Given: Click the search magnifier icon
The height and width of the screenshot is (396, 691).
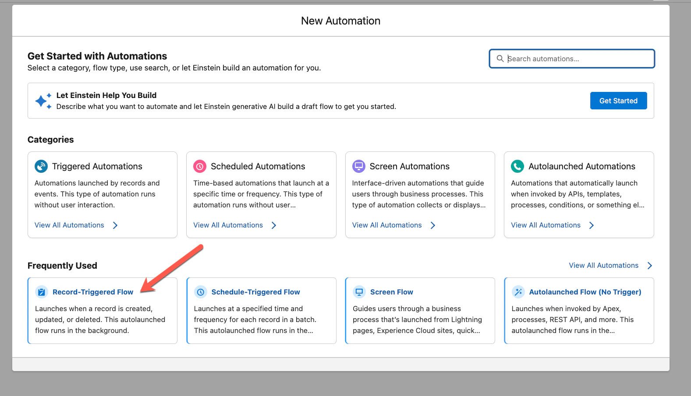Looking at the screenshot, I should tap(500, 59).
